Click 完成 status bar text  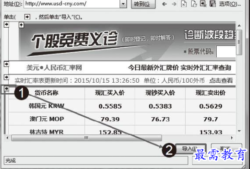pos(10,160)
